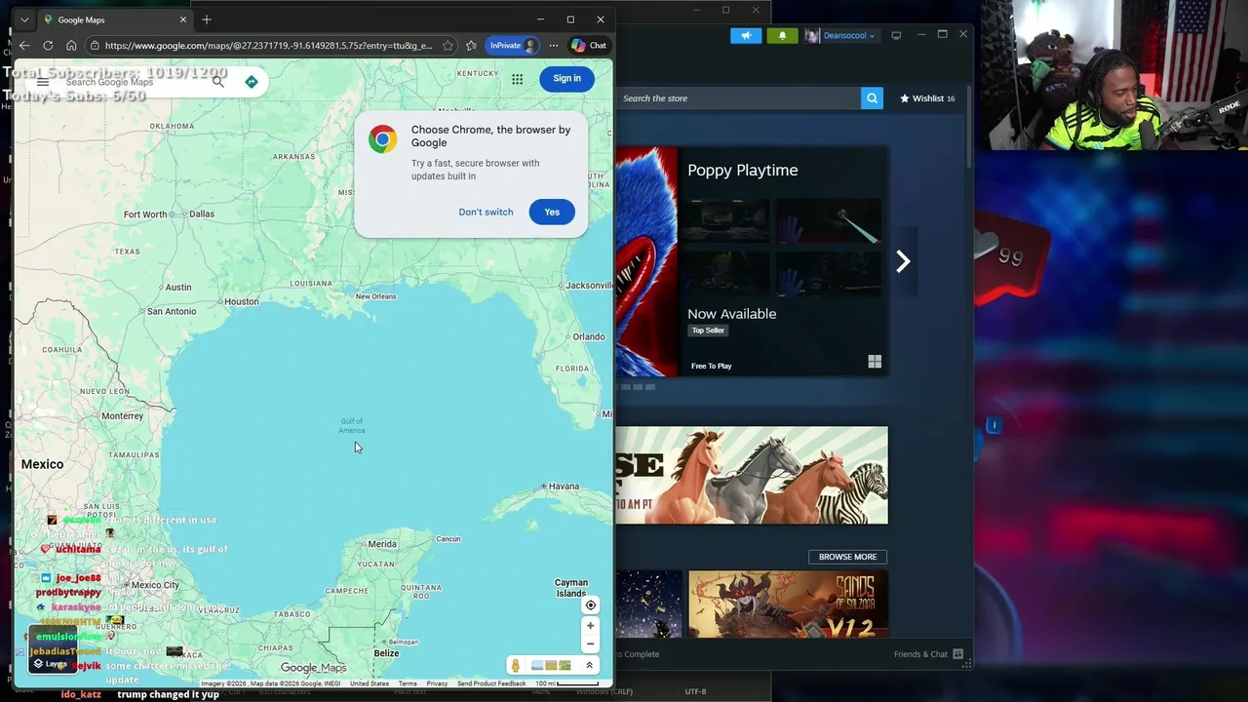The image size is (1248, 702).
Task: Open the horse sale banner on Steam
Action: pyautogui.click(x=752, y=475)
